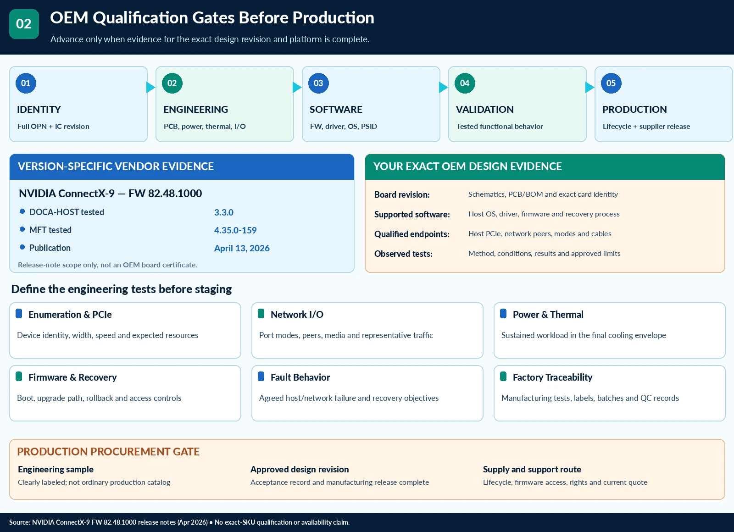Click the 03 circle in the Software step

coord(318,83)
